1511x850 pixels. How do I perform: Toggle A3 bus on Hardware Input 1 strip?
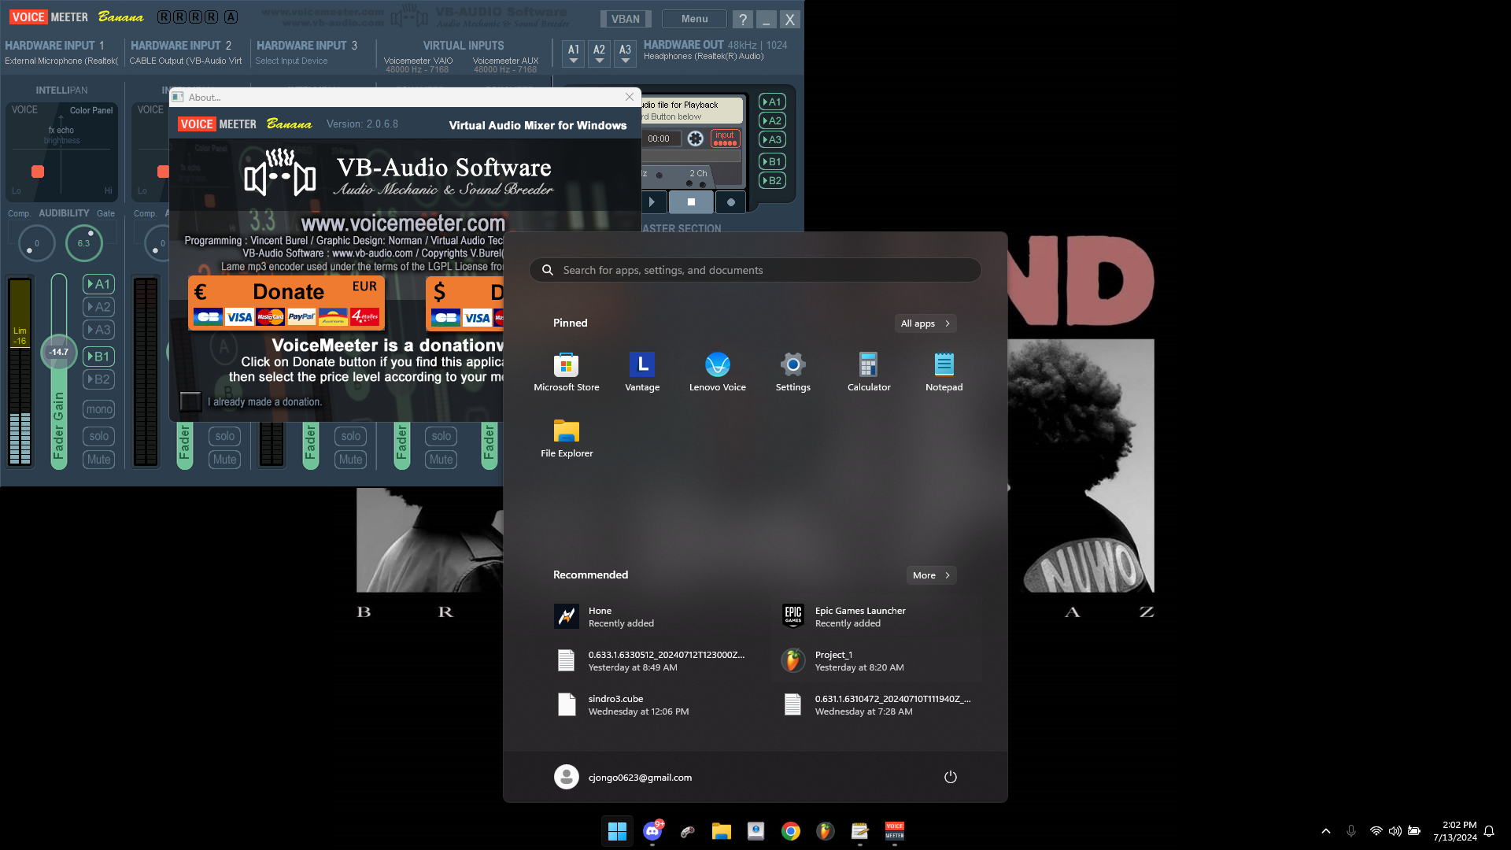[x=99, y=330]
